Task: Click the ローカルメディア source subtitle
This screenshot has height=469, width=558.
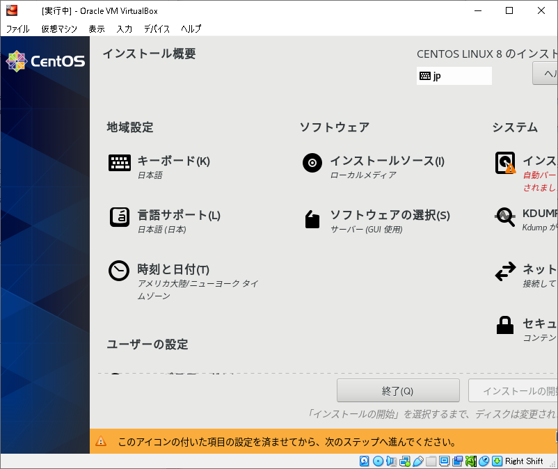Action: tap(363, 175)
